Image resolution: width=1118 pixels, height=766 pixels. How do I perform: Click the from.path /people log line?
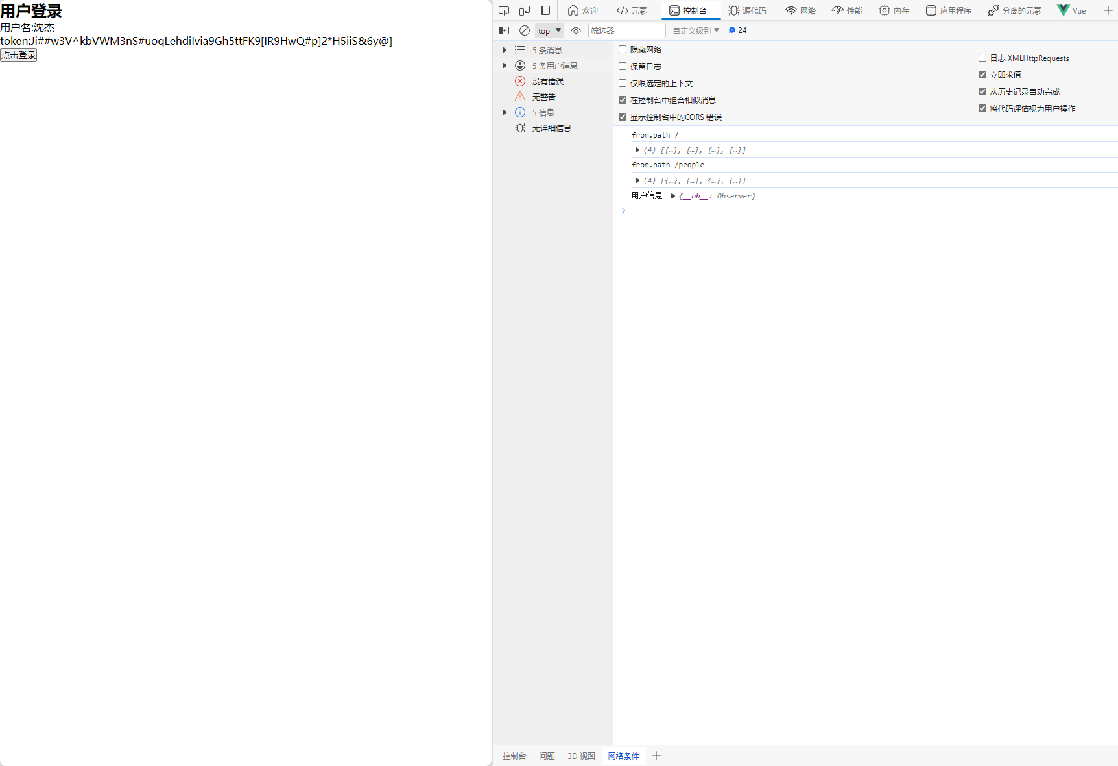tap(667, 165)
